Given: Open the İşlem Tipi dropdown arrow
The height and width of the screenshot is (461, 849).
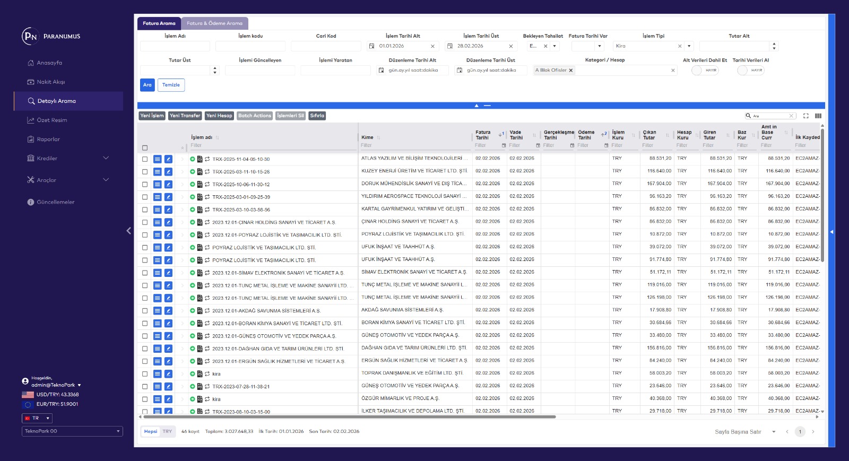Looking at the screenshot, I should (x=689, y=46).
